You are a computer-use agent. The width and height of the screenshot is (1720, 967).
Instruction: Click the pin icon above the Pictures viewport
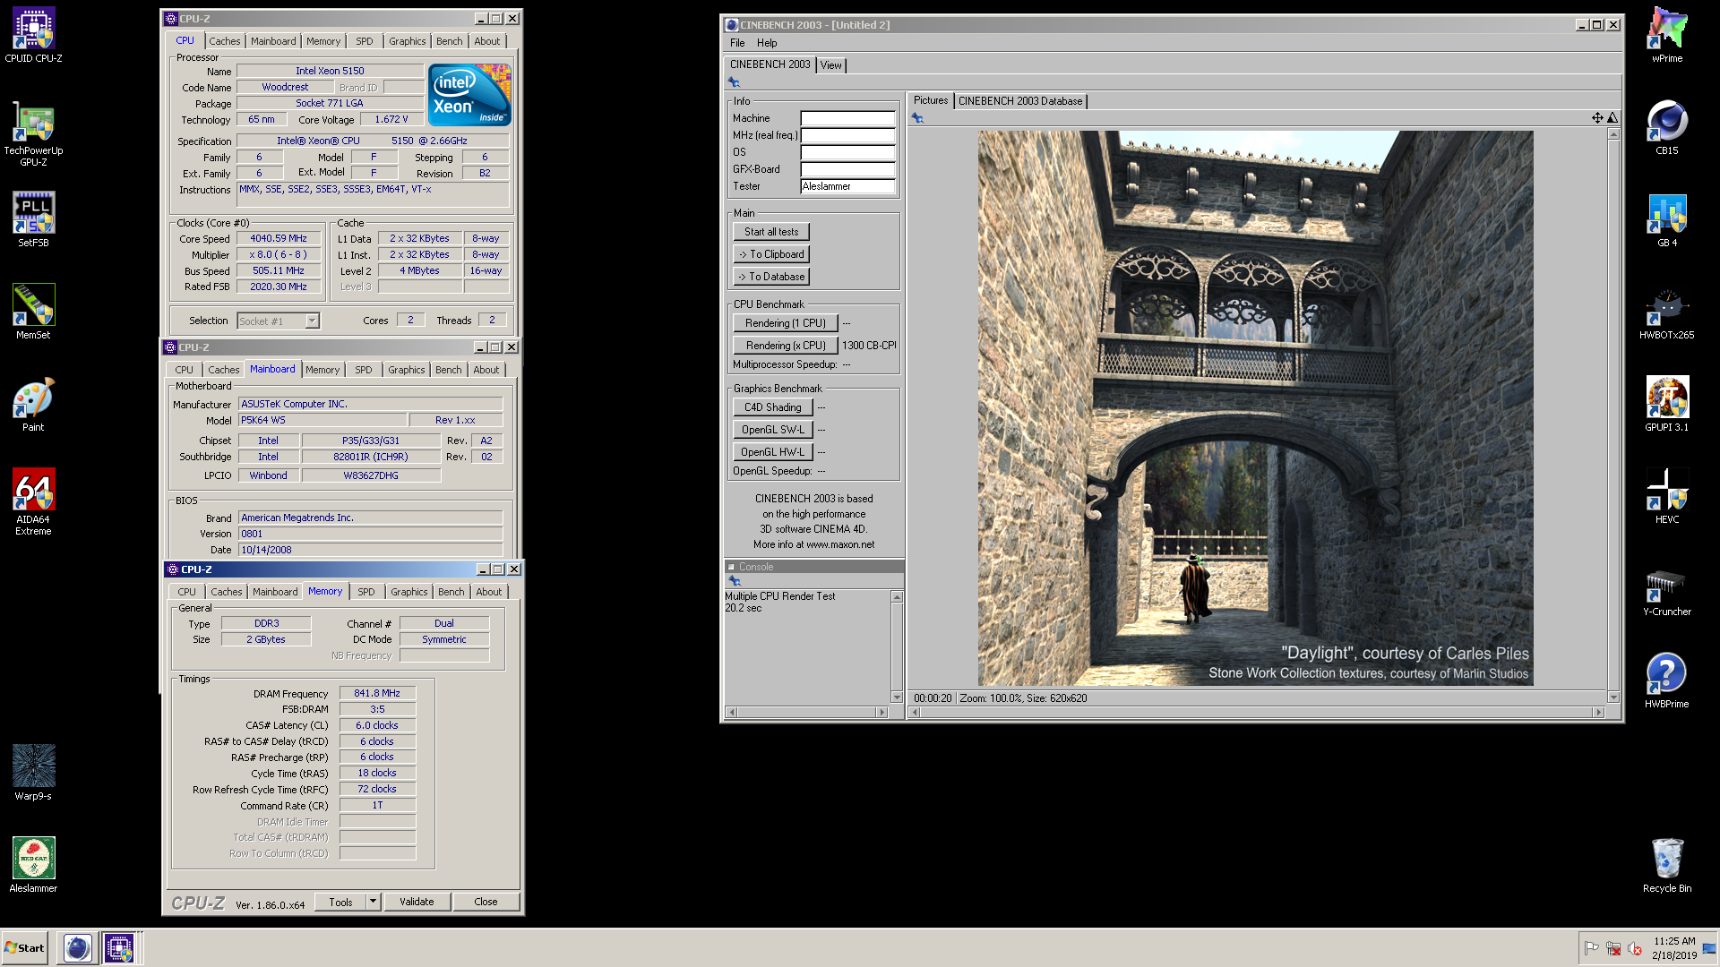tap(917, 117)
